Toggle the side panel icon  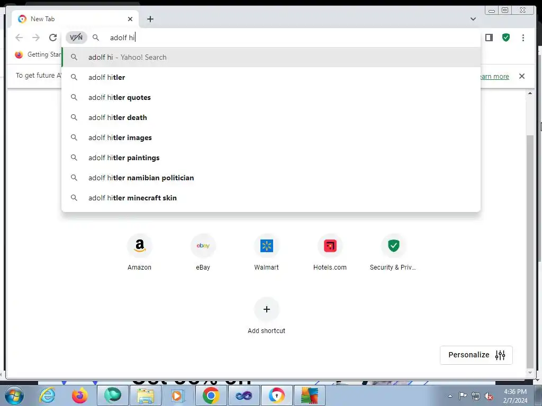489,38
